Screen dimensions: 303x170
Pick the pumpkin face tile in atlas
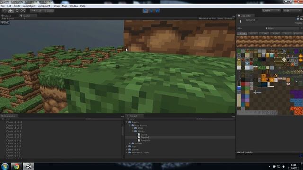tap(268, 79)
